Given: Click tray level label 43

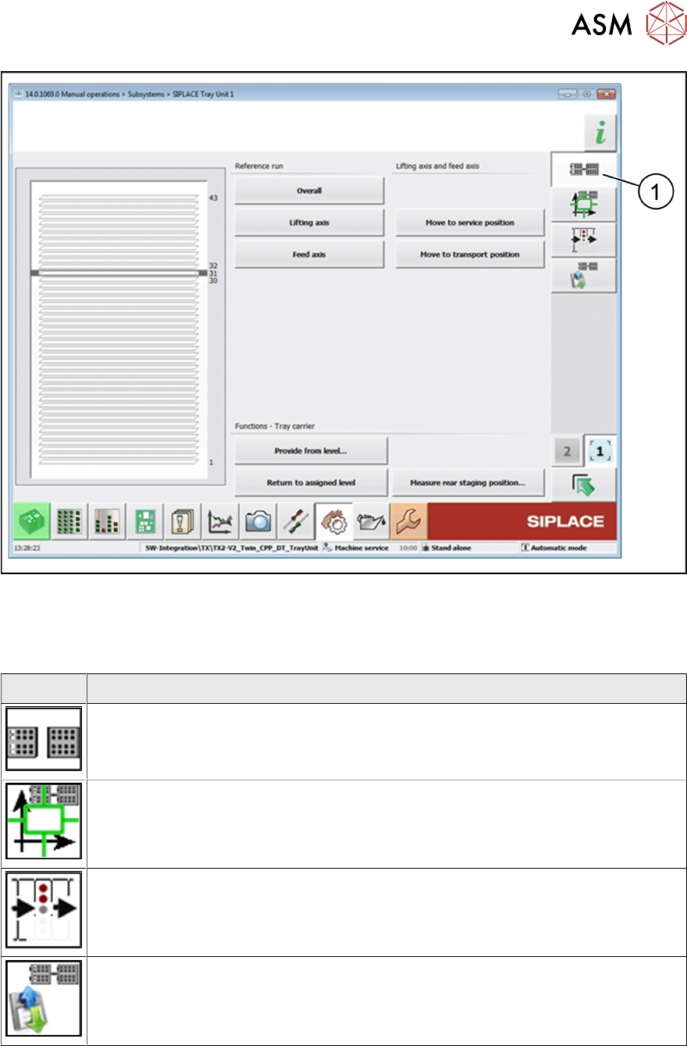Looking at the screenshot, I should (213, 198).
